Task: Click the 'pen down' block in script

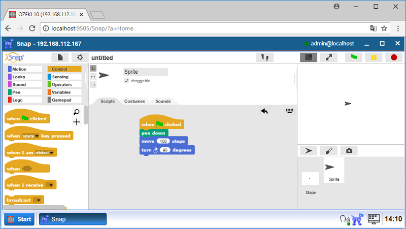Action: (x=154, y=133)
